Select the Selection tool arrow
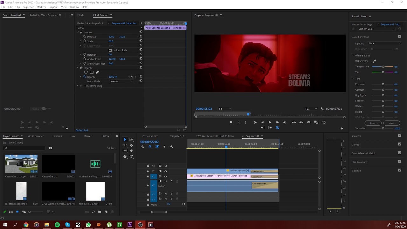 125,139
